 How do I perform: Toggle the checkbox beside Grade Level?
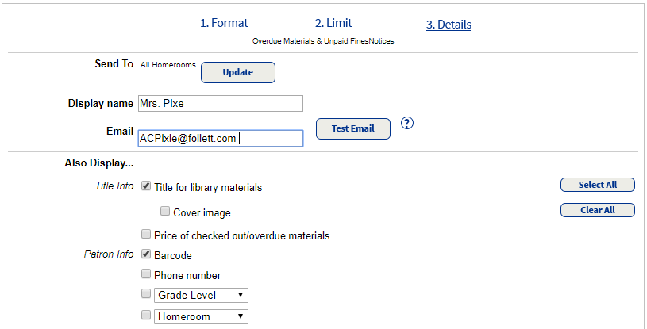146,294
